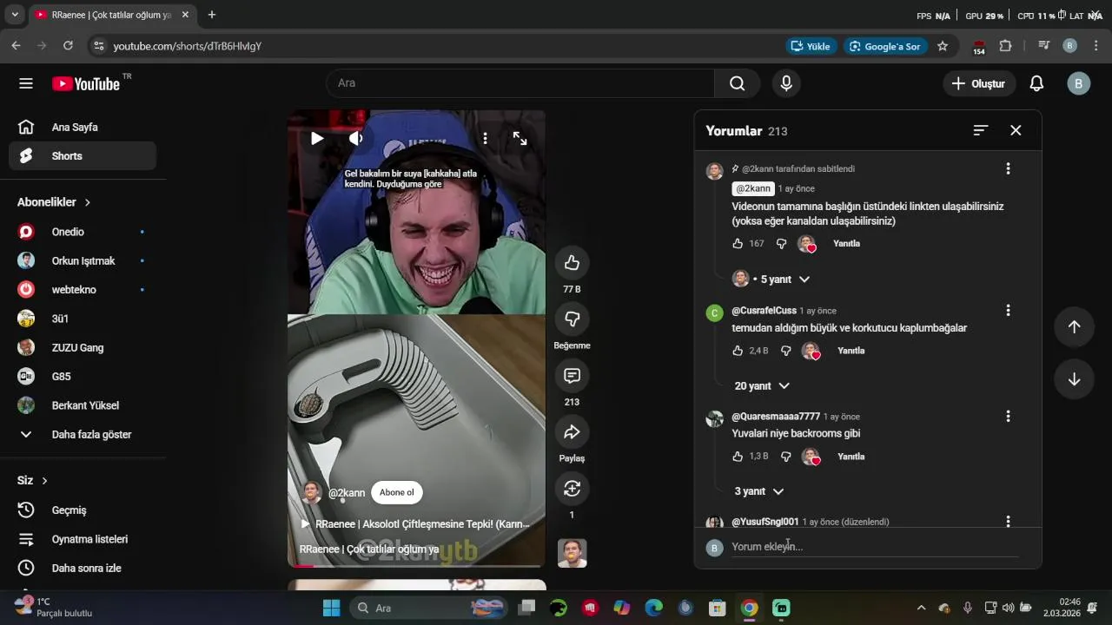
Task: Open Geçmiş history in sidebar
Action: click(x=83, y=510)
